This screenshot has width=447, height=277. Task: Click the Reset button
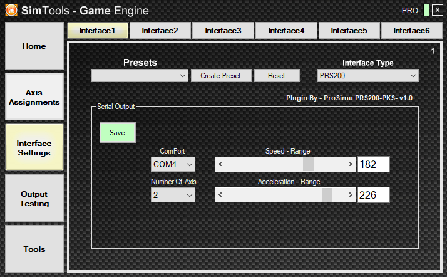[x=276, y=76]
